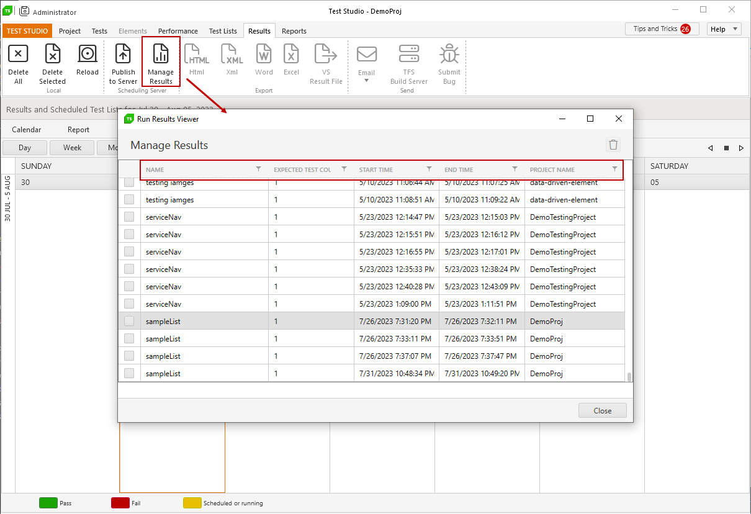Viewport: 751px width, 514px height.
Task: Click the green Pass legend swatch
Action: 48,503
